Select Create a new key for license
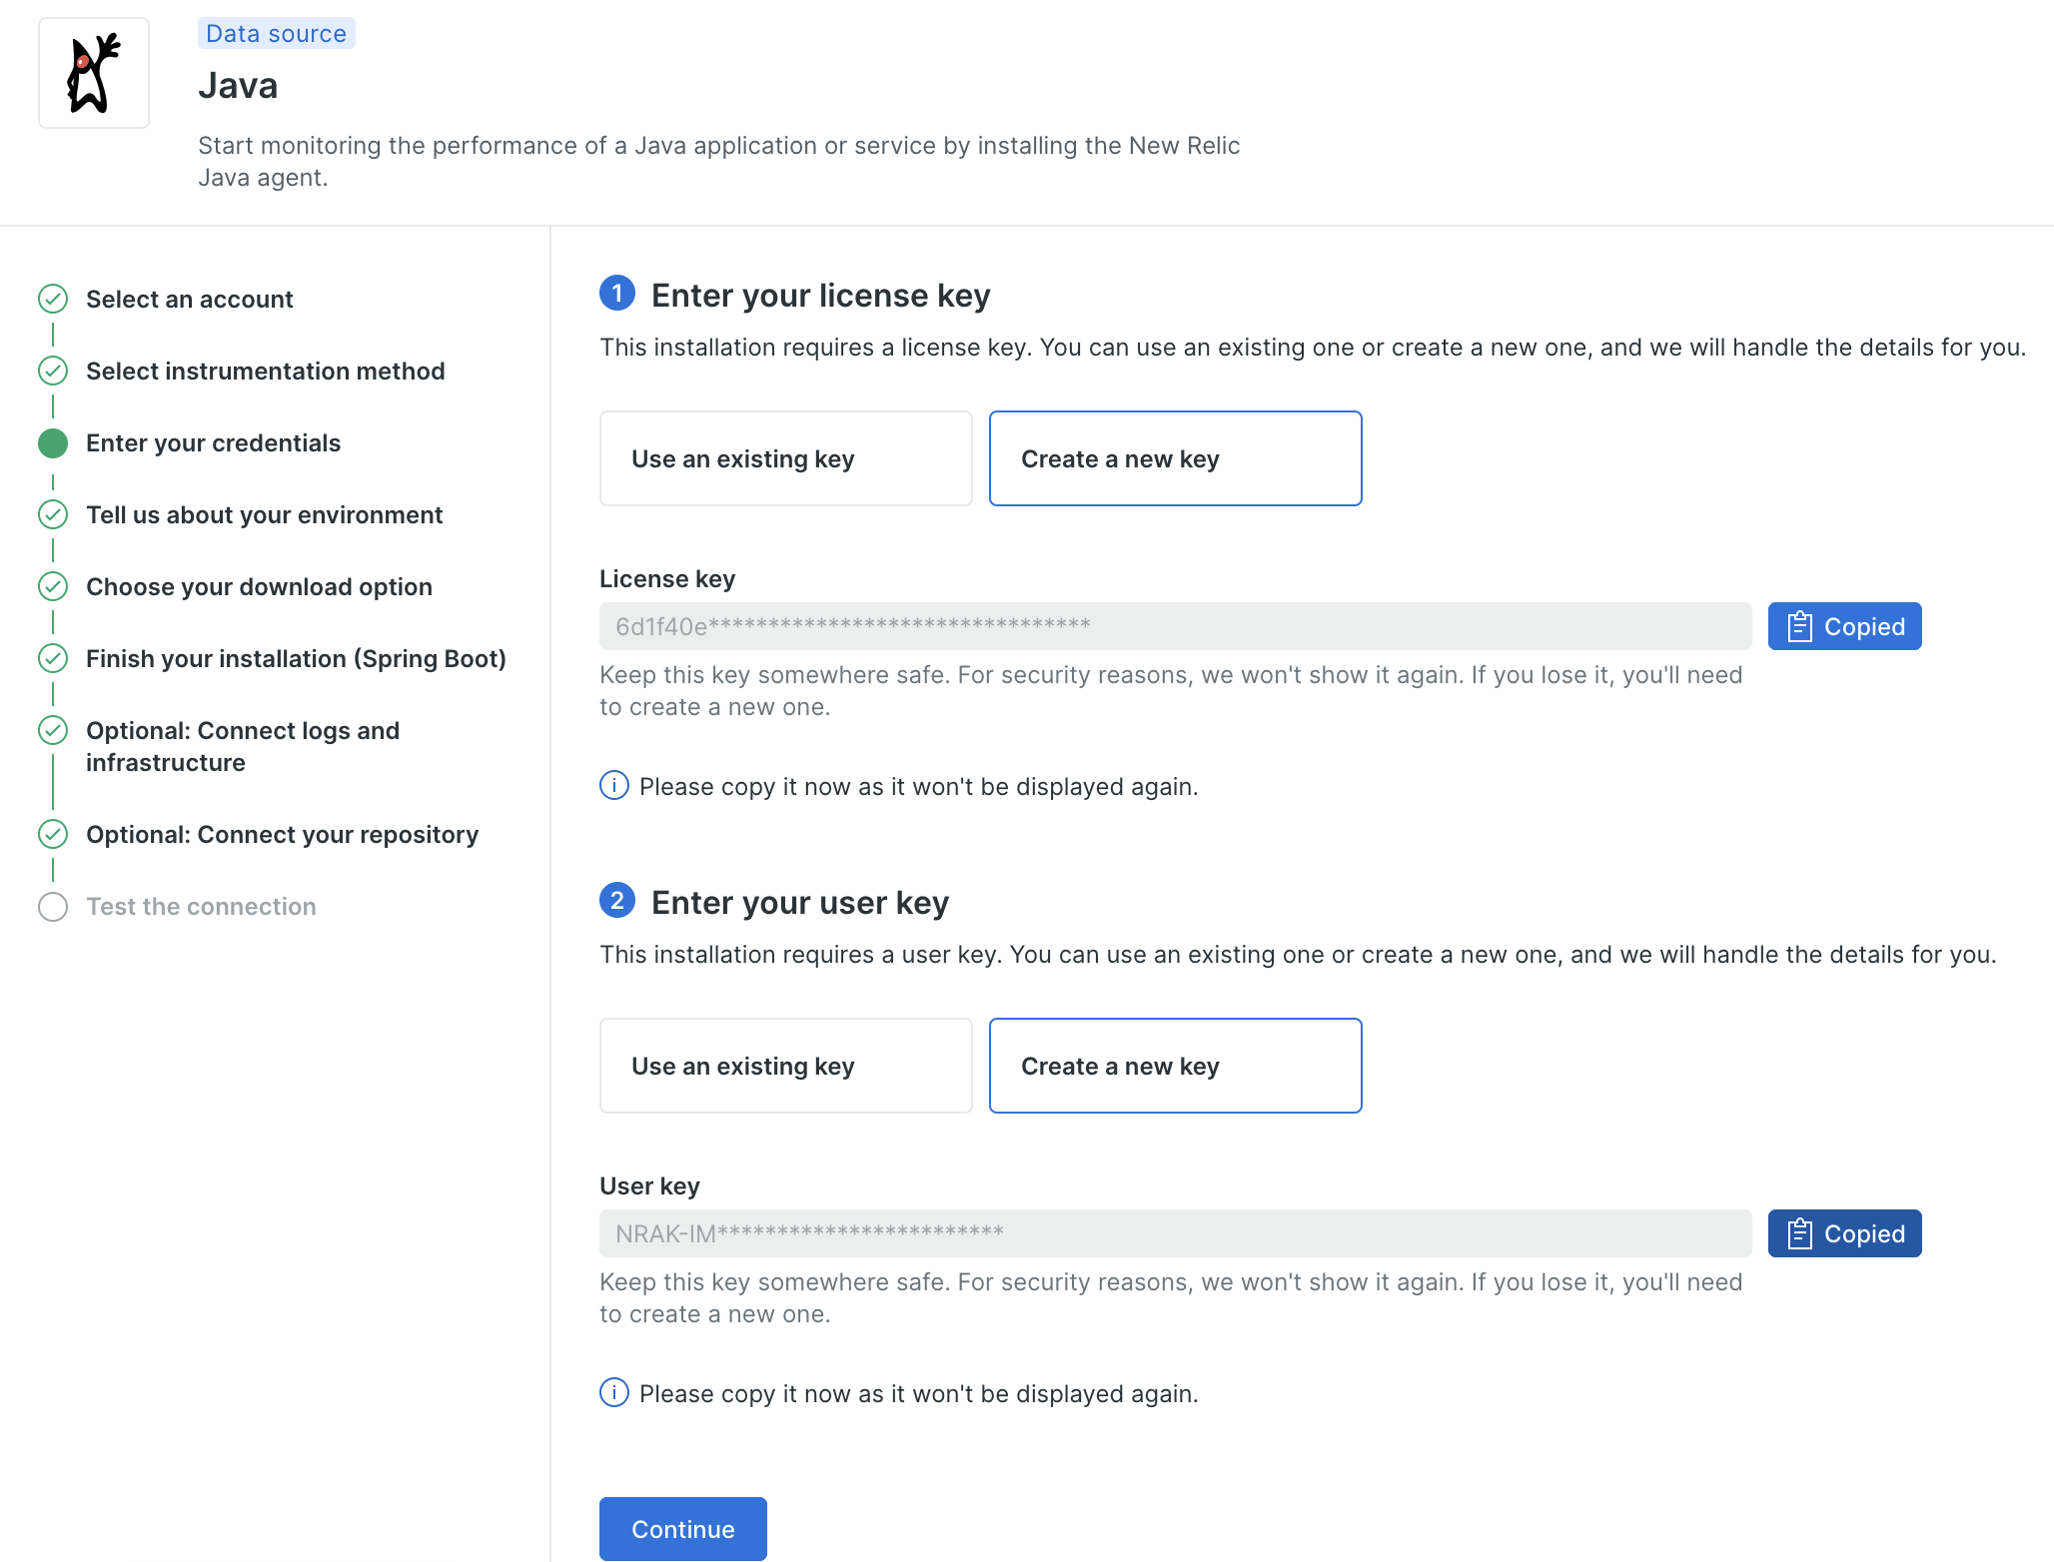This screenshot has height=1562, width=2054. [x=1175, y=458]
